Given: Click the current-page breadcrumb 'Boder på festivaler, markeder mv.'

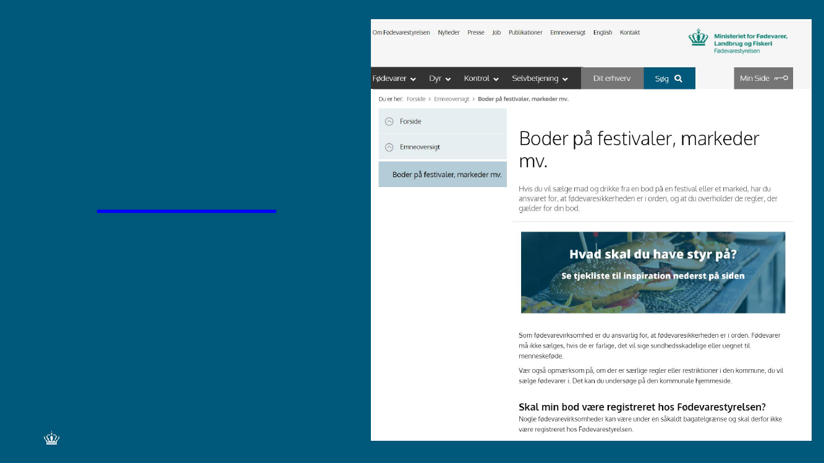Looking at the screenshot, I should 523,99.
